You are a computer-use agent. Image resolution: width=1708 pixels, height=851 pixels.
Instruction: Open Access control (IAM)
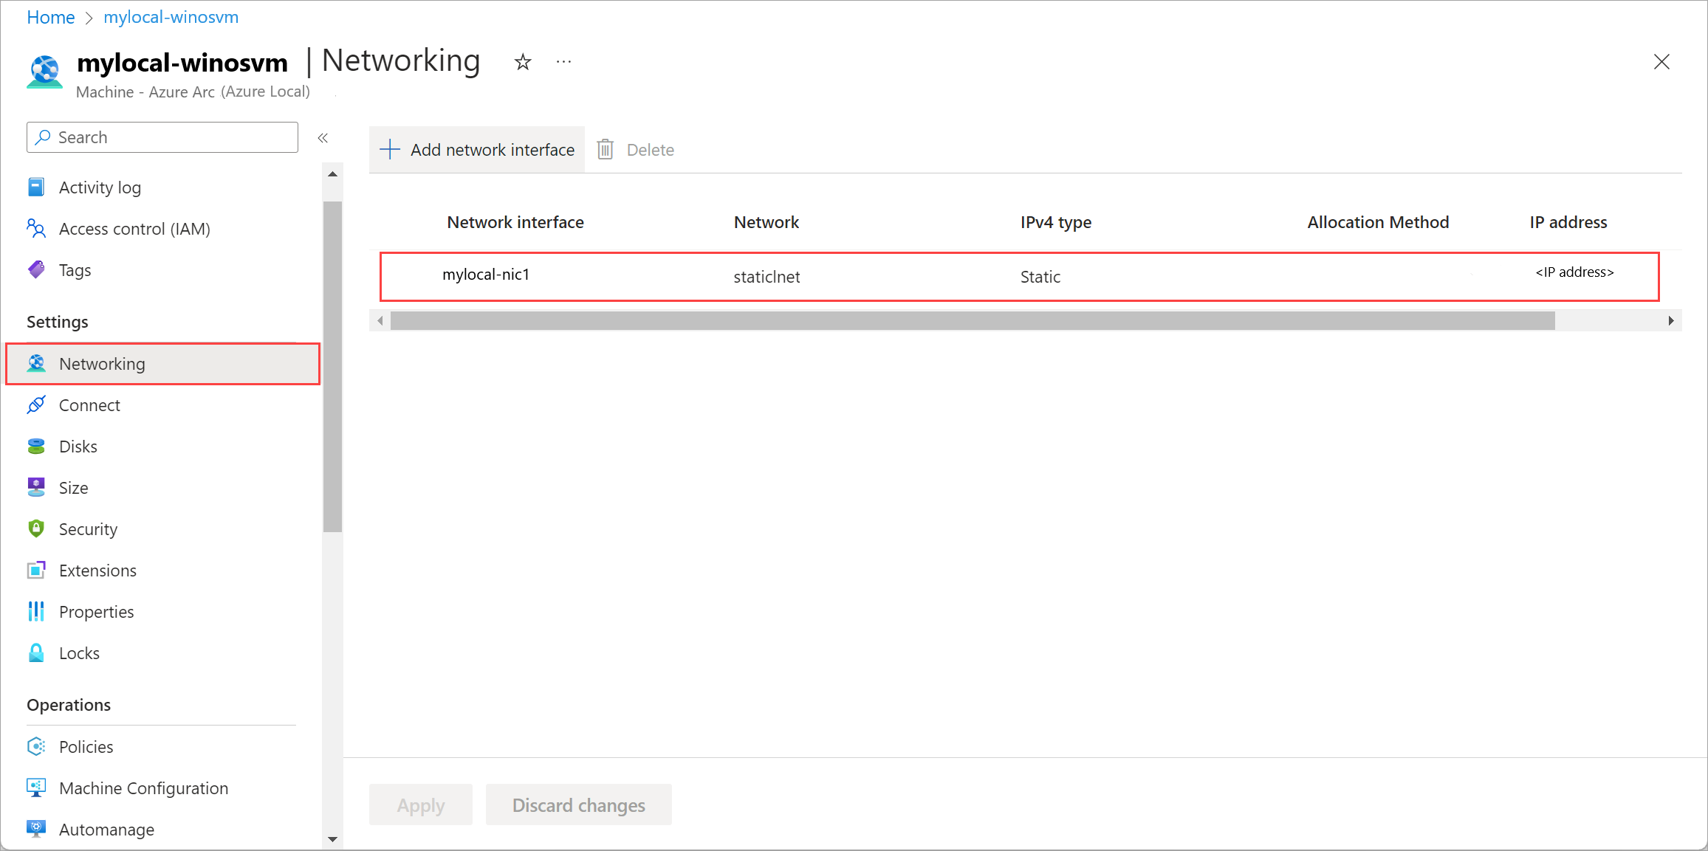pos(134,229)
